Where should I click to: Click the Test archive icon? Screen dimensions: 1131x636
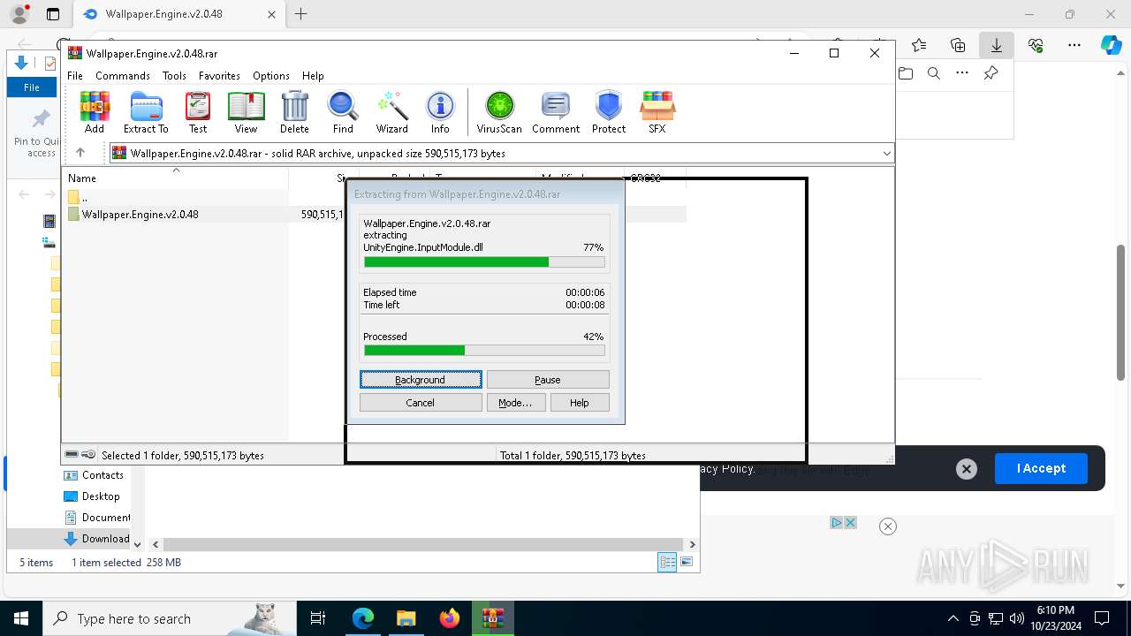tap(198, 112)
